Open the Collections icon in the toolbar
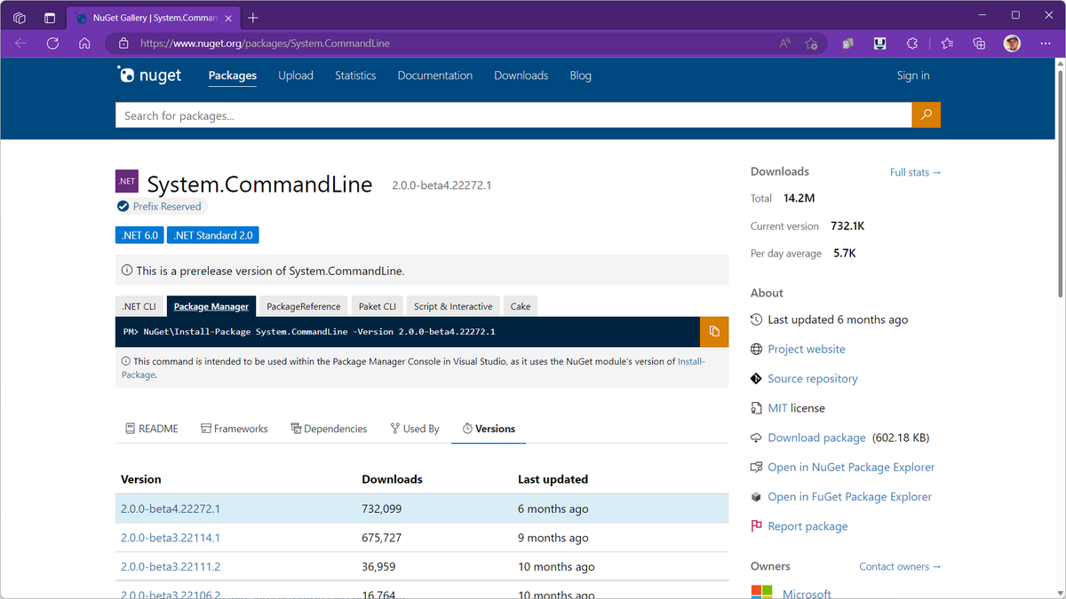 (979, 43)
